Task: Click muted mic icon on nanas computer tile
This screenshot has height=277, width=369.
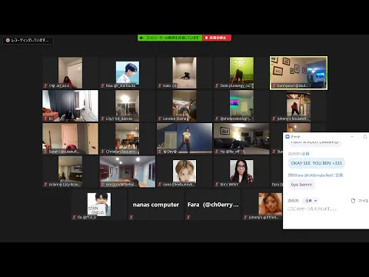Action: pyautogui.click(x=131, y=217)
